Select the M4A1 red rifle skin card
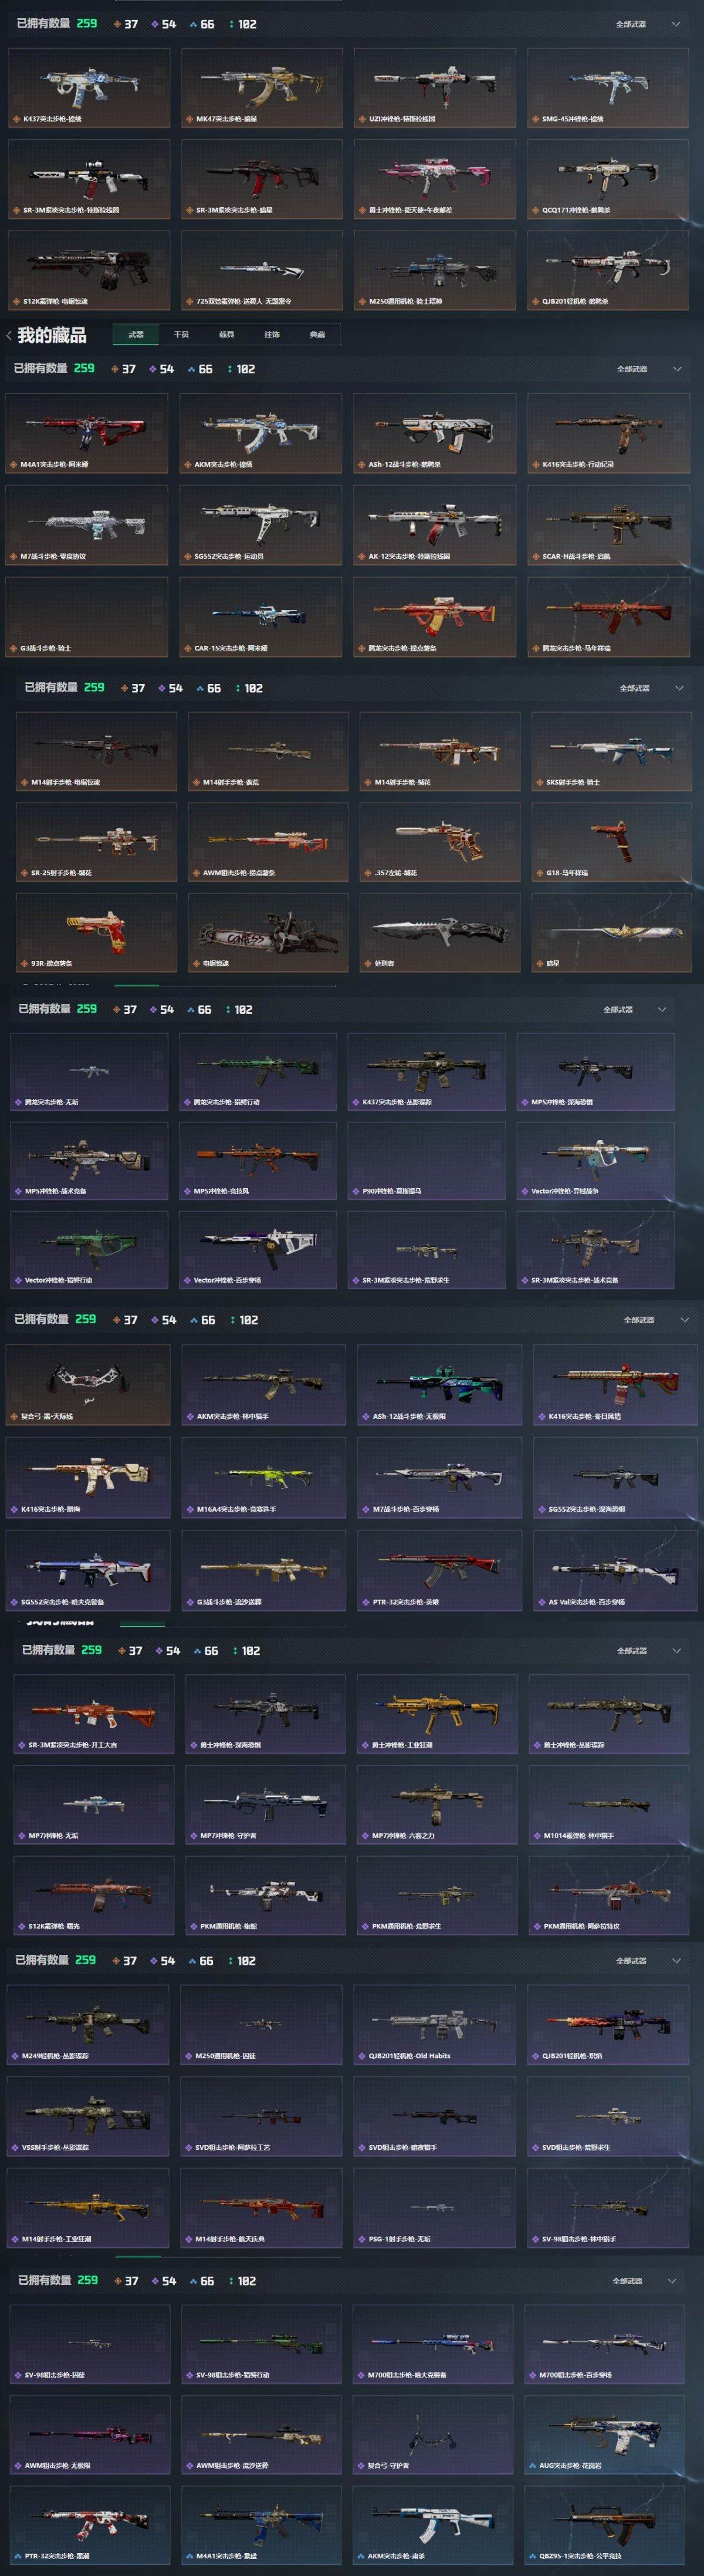704x2576 pixels. pyautogui.click(x=86, y=433)
